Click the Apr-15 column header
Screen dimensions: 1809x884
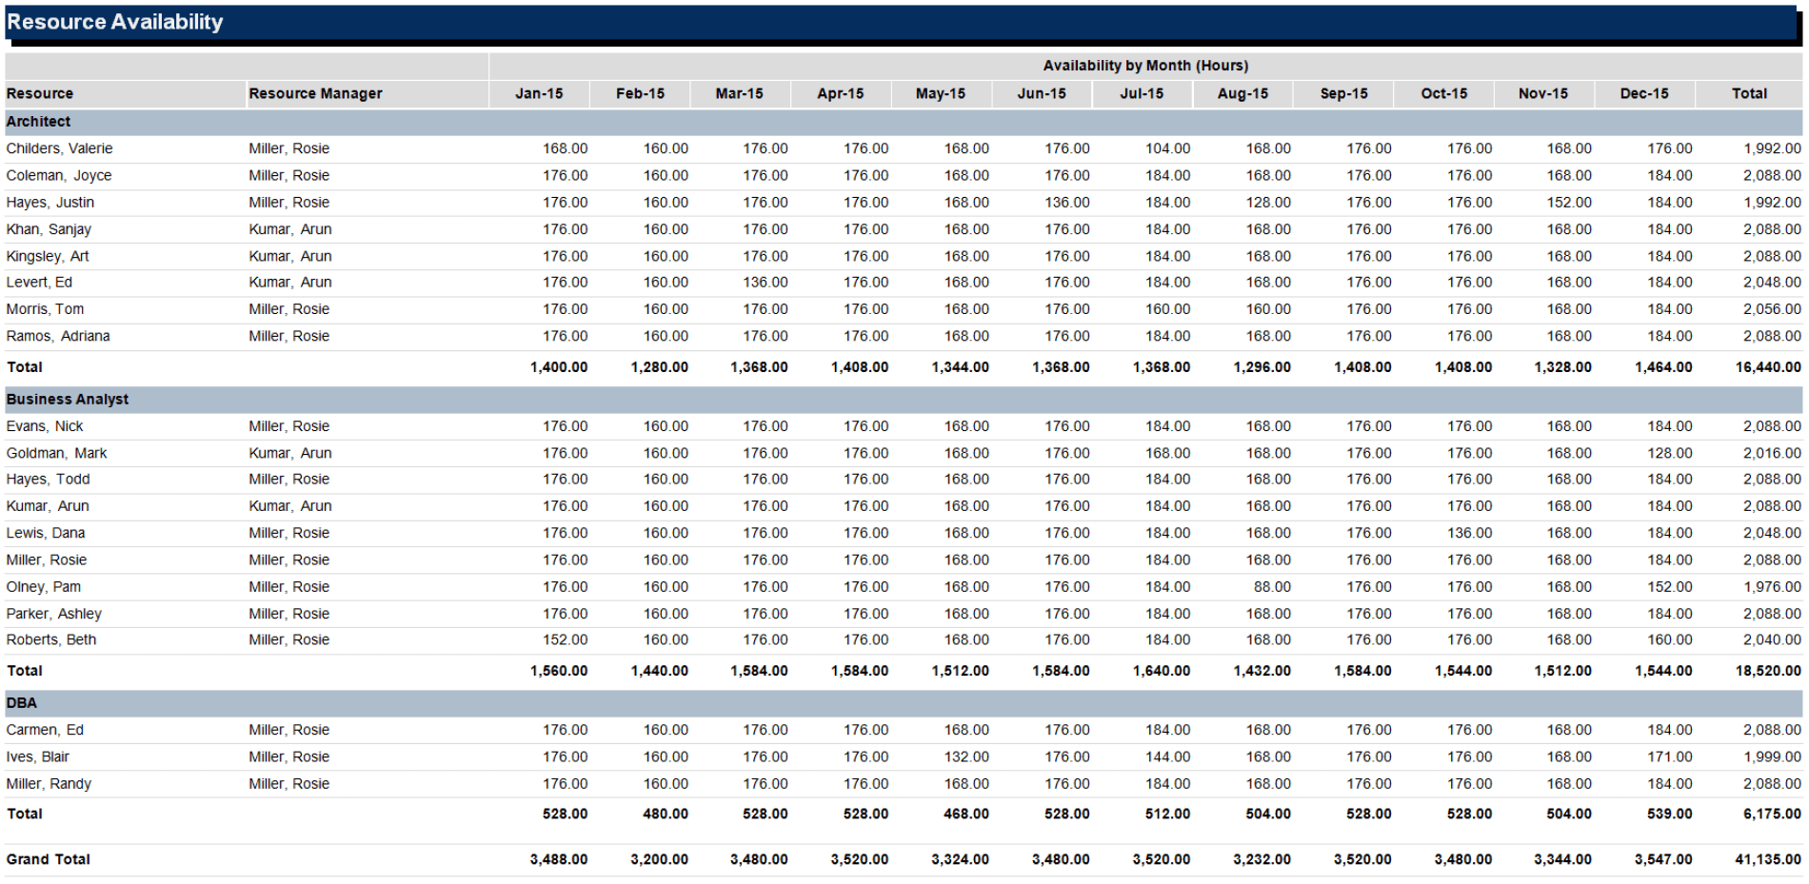841,93
